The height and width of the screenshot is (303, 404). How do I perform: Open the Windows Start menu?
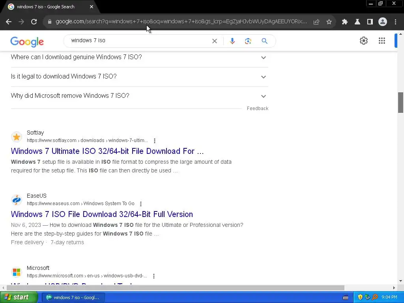(19, 297)
